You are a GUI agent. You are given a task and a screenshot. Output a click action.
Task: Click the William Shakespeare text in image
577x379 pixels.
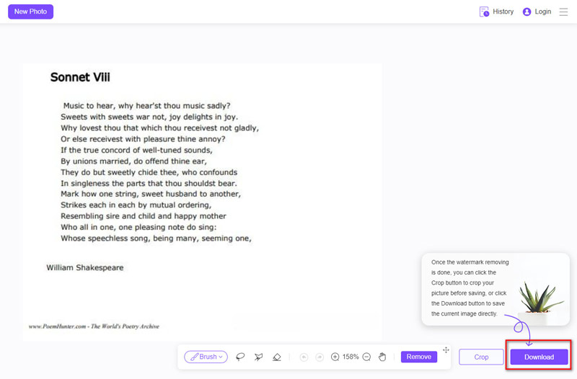85,267
